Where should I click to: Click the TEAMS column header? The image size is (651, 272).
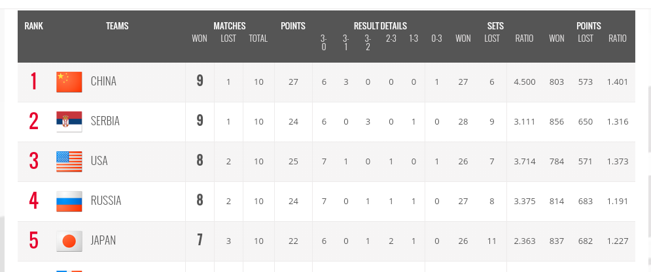coord(117,26)
